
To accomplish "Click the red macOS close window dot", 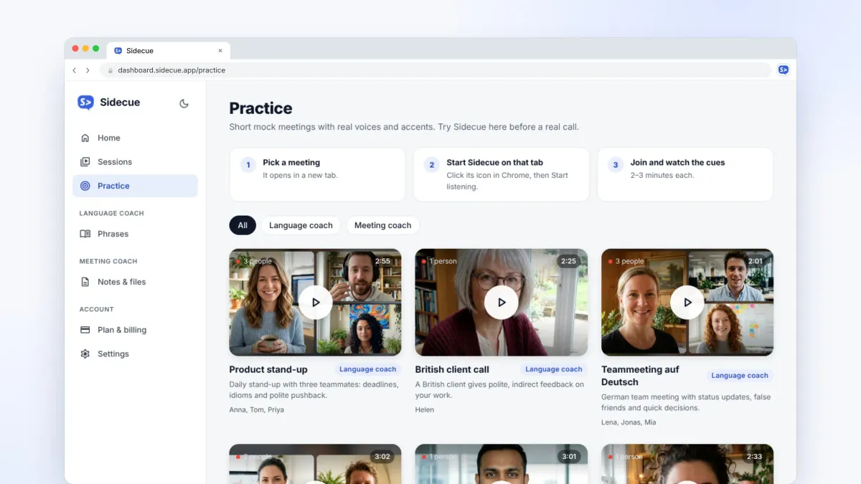I will [x=75, y=49].
